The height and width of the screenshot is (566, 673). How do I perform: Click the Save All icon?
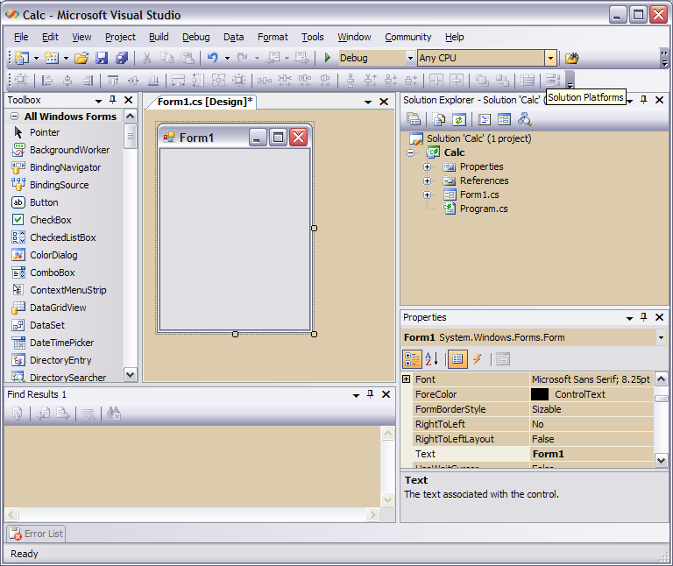point(122,58)
